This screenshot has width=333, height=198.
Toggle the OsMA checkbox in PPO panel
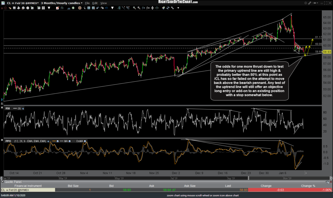pyautogui.click(x=85, y=141)
